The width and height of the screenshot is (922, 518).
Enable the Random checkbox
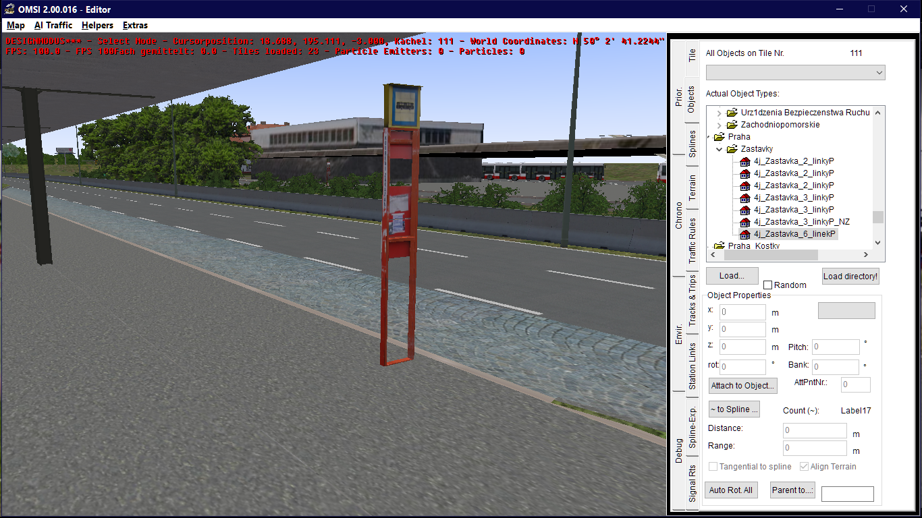(767, 285)
